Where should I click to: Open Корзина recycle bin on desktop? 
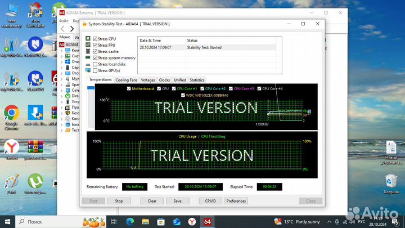[391, 184]
